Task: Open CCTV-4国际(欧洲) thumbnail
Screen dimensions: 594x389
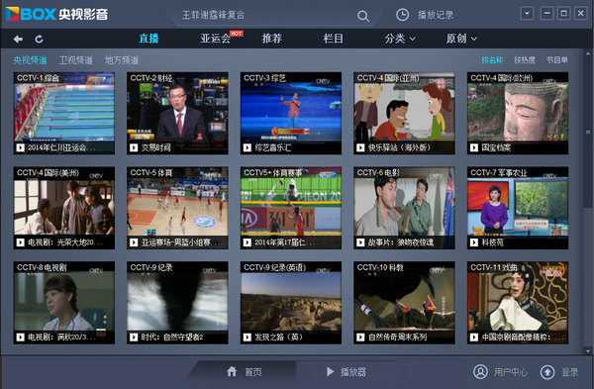Action: (x=518, y=113)
